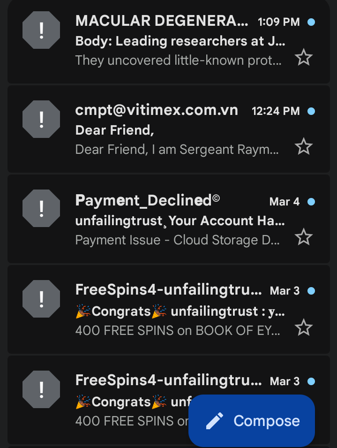Tap avatar of the bottom FreeSpins4 email
The image size is (337, 448).
(x=41, y=389)
